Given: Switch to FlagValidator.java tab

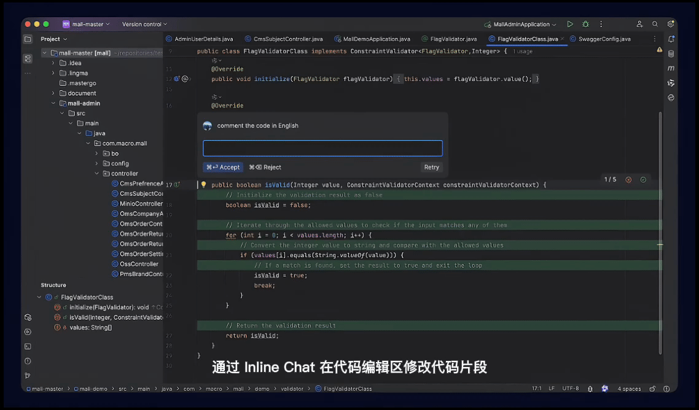Looking at the screenshot, I should point(450,39).
